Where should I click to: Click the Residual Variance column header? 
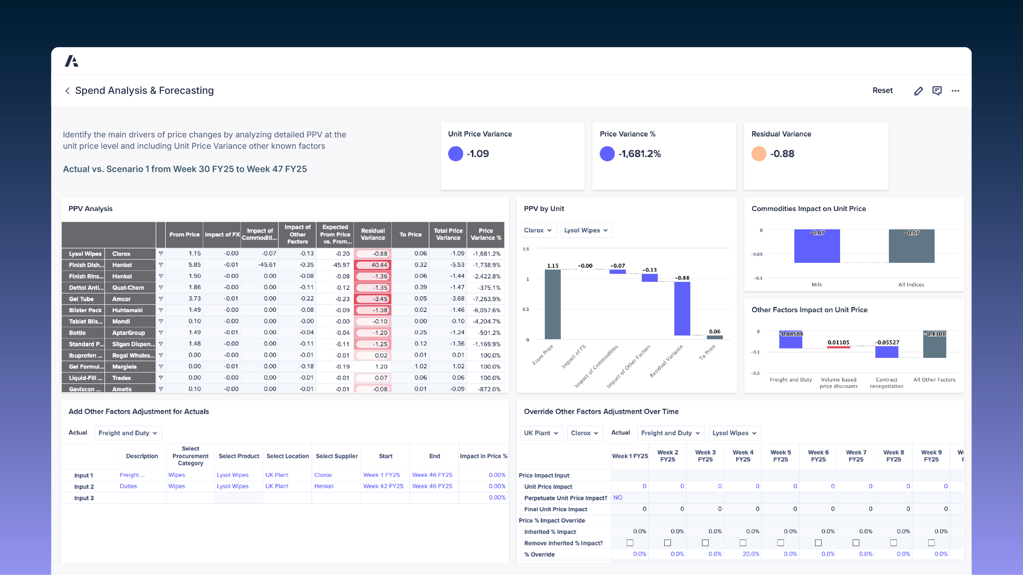click(x=373, y=234)
